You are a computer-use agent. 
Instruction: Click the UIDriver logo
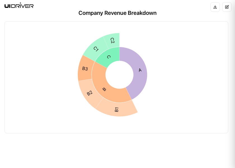point(19,5)
